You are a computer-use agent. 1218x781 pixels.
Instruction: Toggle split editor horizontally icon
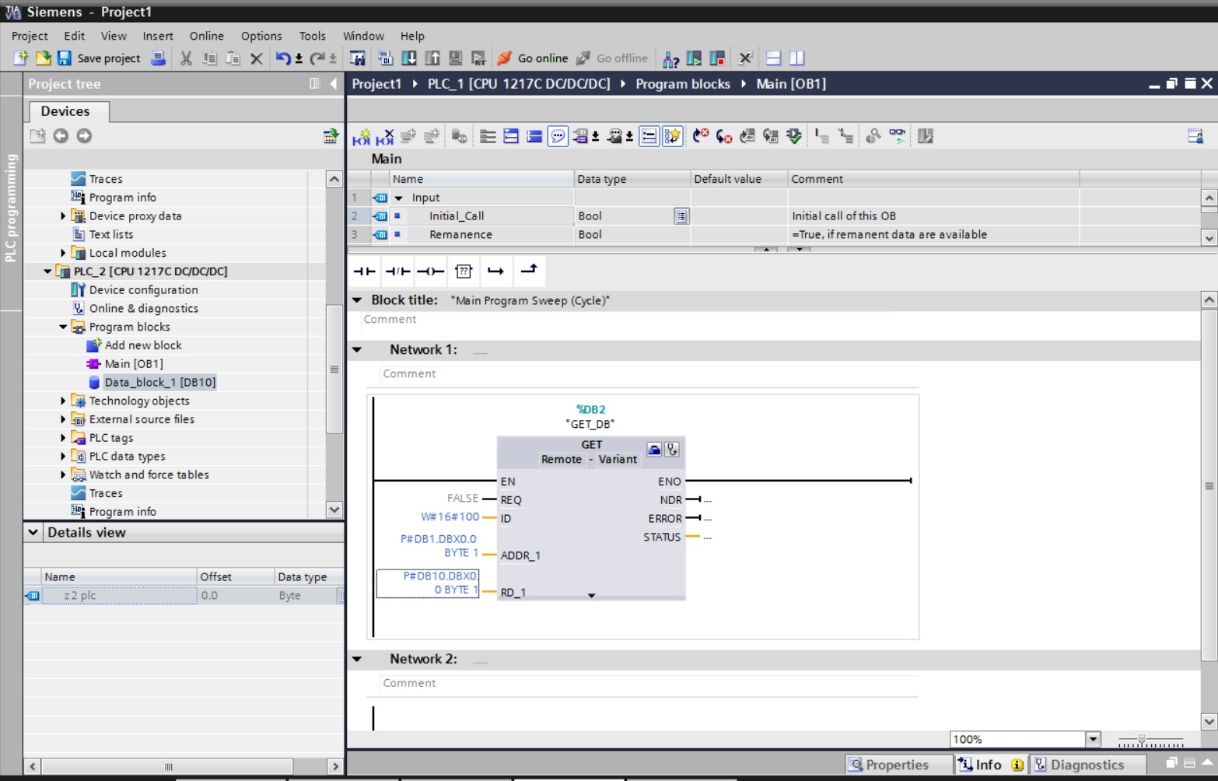773,58
